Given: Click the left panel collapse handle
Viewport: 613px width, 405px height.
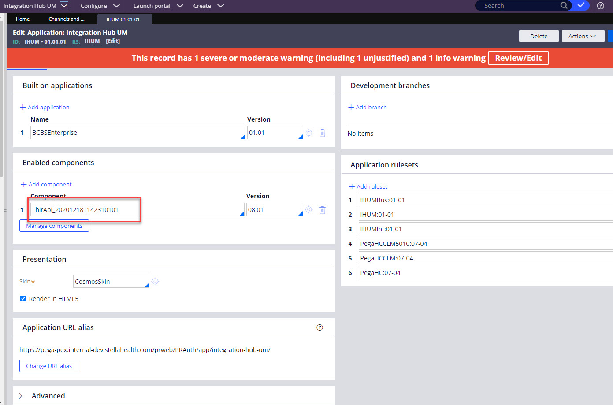Looking at the screenshot, I should 5,210.
